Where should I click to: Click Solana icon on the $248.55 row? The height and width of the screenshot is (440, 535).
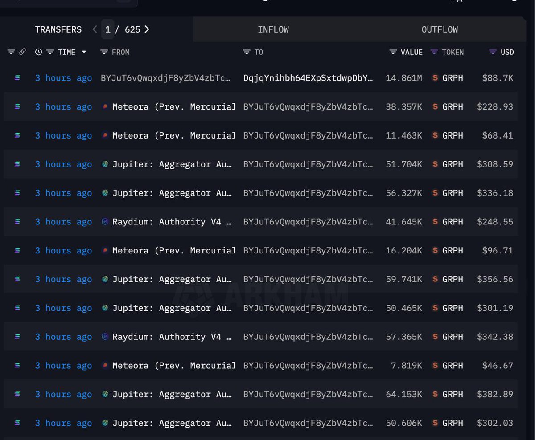point(17,221)
